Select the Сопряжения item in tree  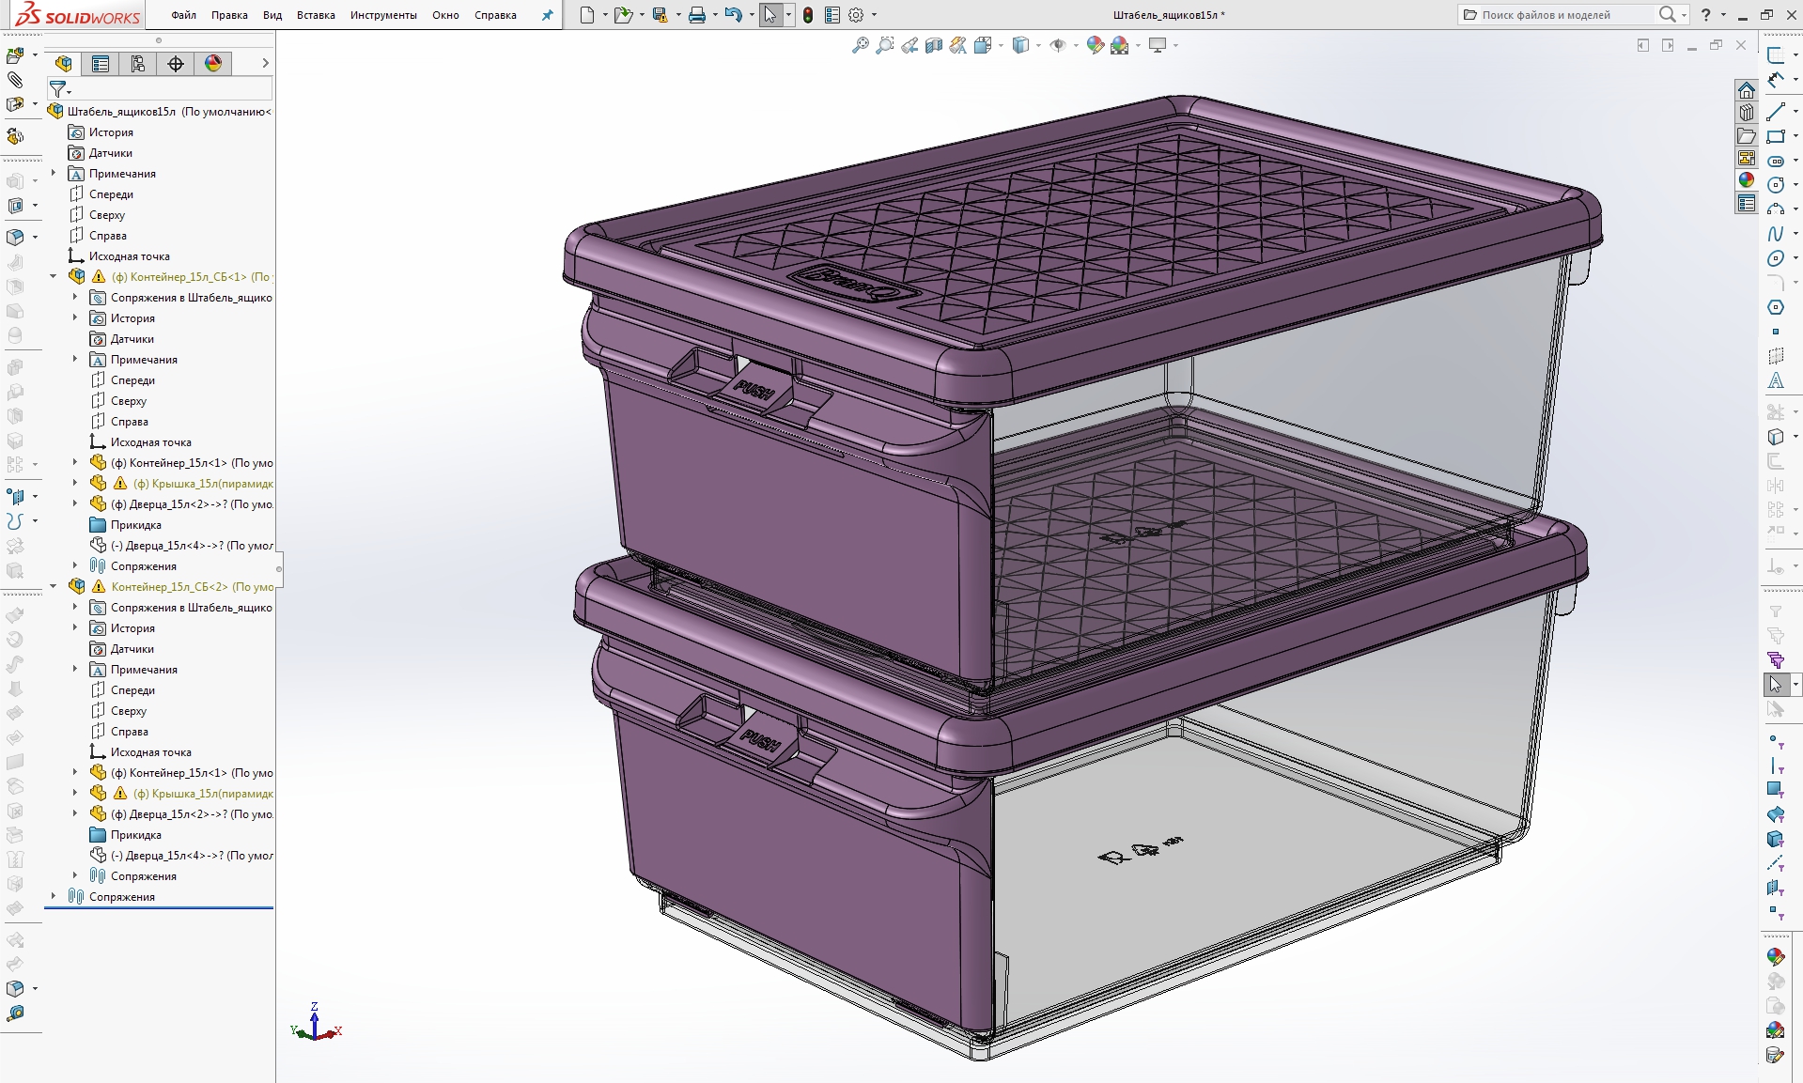(x=124, y=896)
